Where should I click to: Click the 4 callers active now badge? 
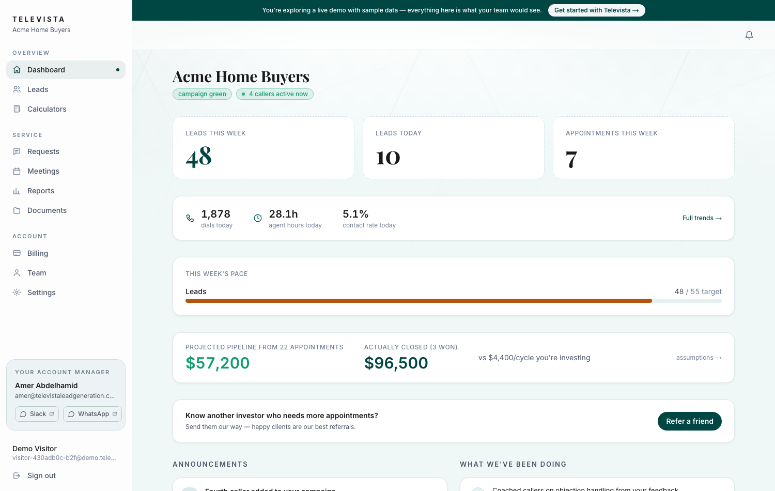pos(275,94)
